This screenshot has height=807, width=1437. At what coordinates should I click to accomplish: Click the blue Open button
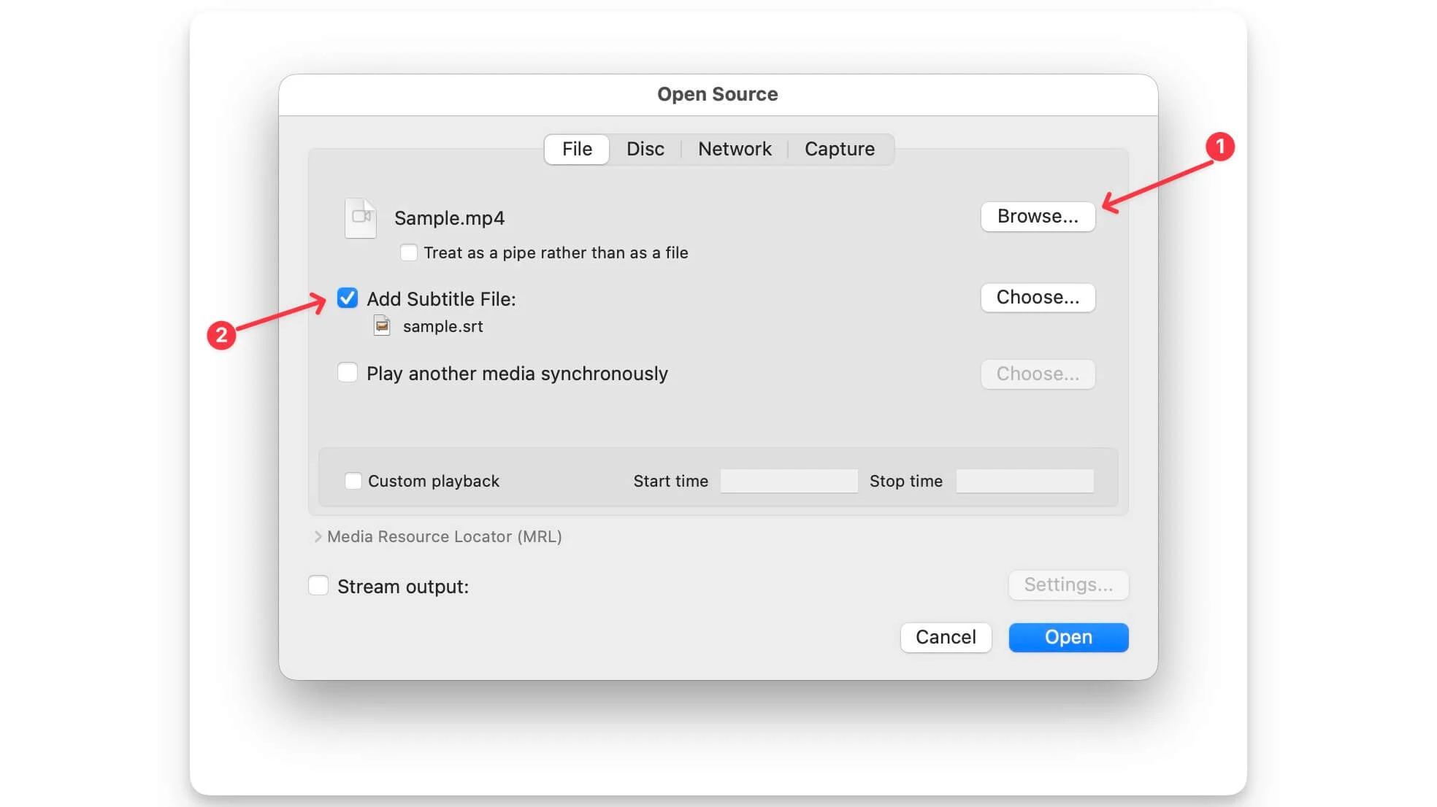point(1068,637)
